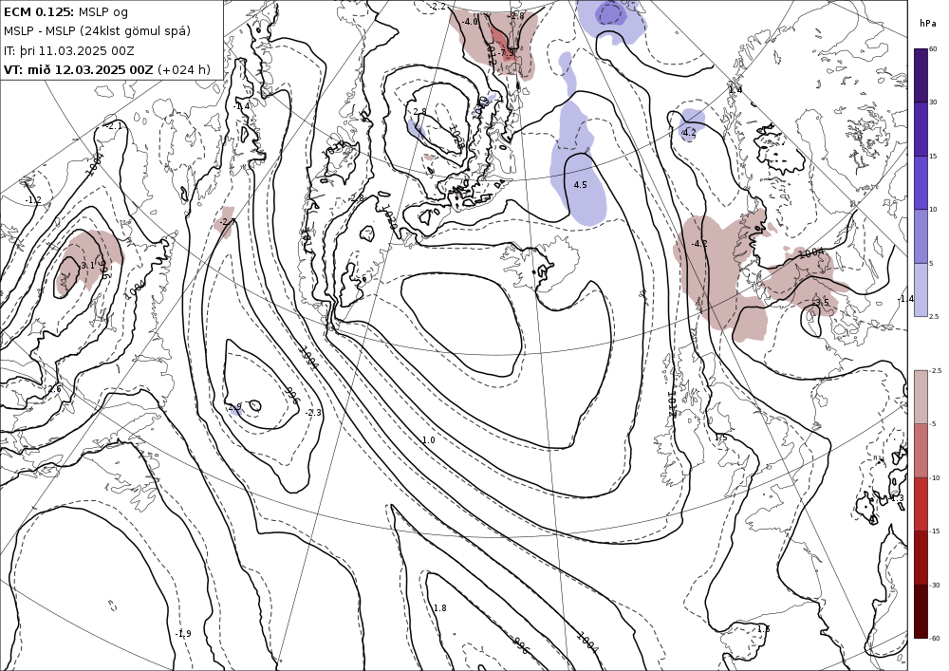Click the '-2.5' tick on the red legend
The height and width of the screenshot is (671, 949).
935,370
